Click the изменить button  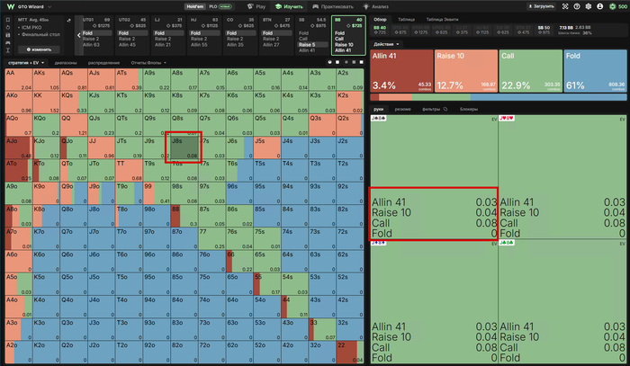click(x=39, y=49)
